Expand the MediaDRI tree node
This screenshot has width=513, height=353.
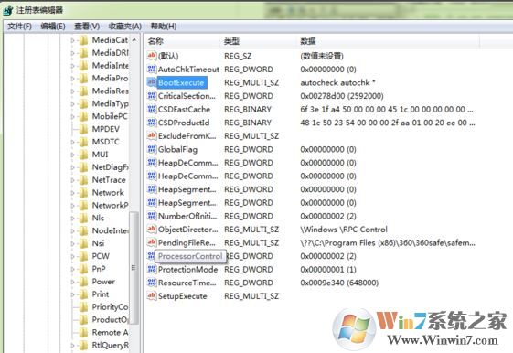pyautogui.click(x=72, y=53)
